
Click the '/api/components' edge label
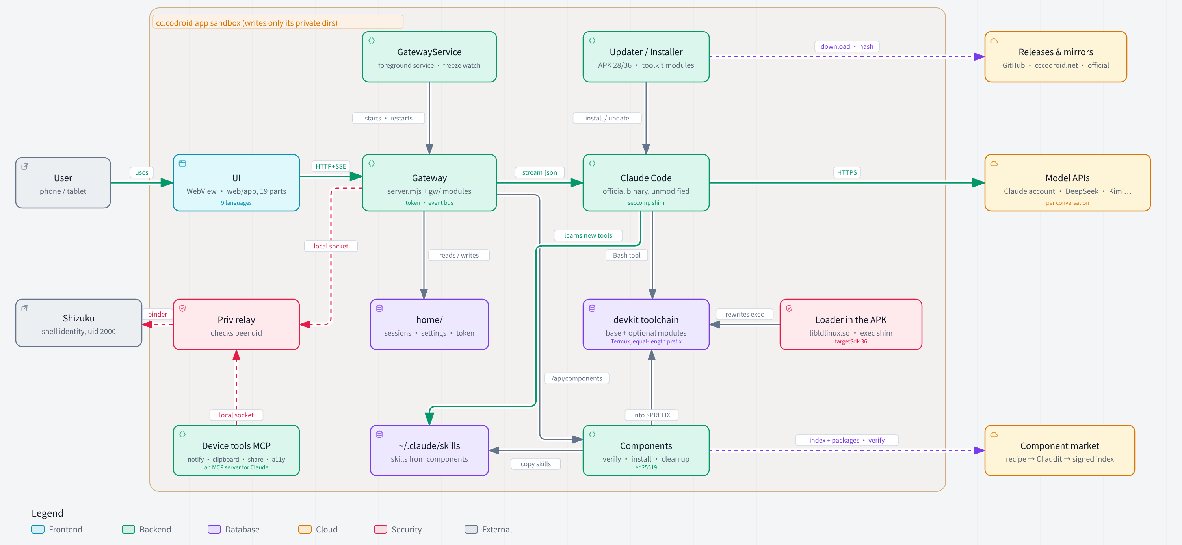click(577, 378)
